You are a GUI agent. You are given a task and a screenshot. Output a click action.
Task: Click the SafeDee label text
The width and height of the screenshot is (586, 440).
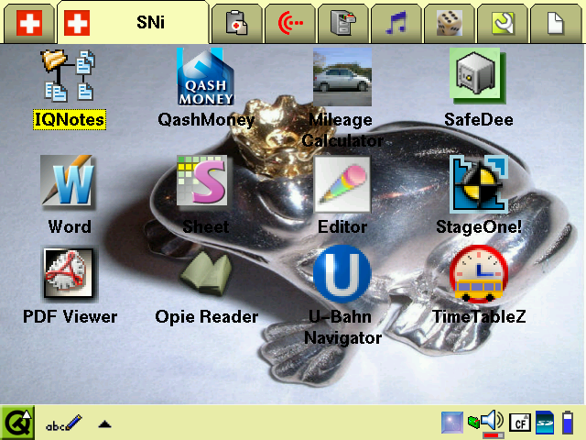[479, 120]
